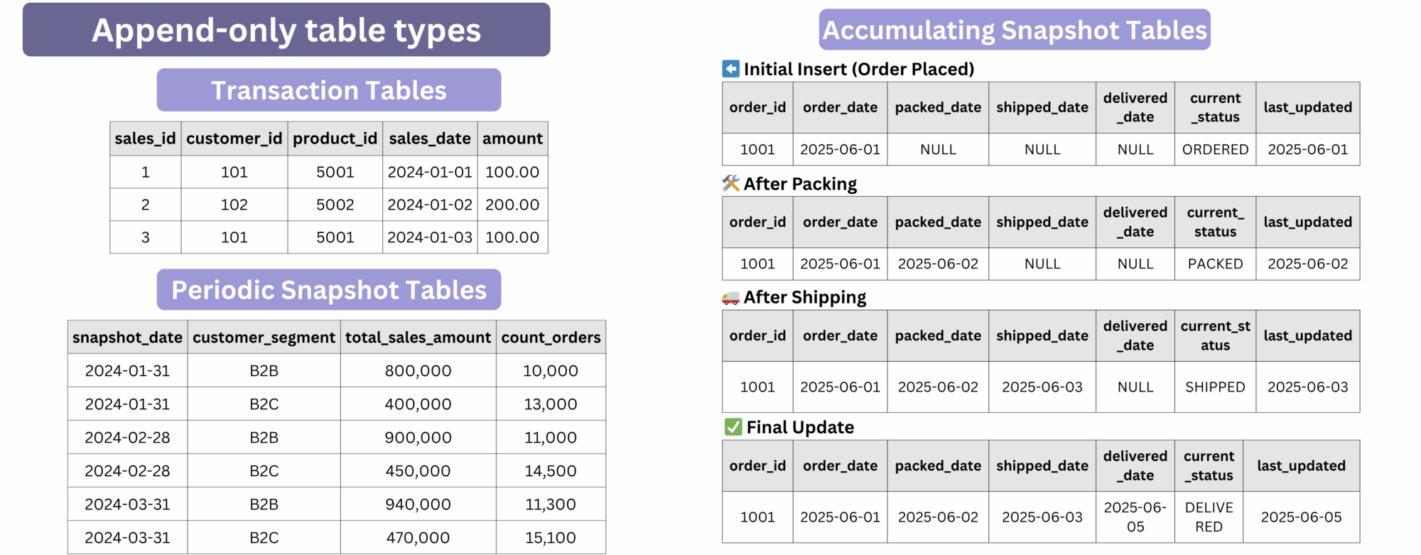This screenshot has width=1421, height=555.
Task: Select the 15,100 count_orders cell
Action: click(x=551, y=538)
